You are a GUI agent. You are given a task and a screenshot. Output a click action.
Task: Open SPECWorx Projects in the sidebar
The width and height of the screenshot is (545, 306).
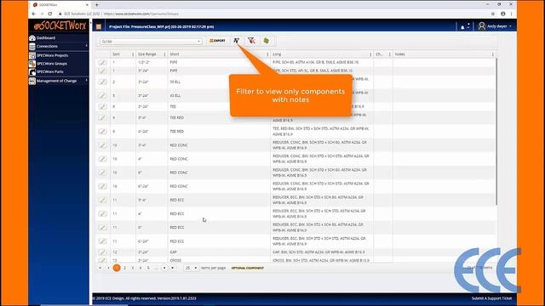52,55
